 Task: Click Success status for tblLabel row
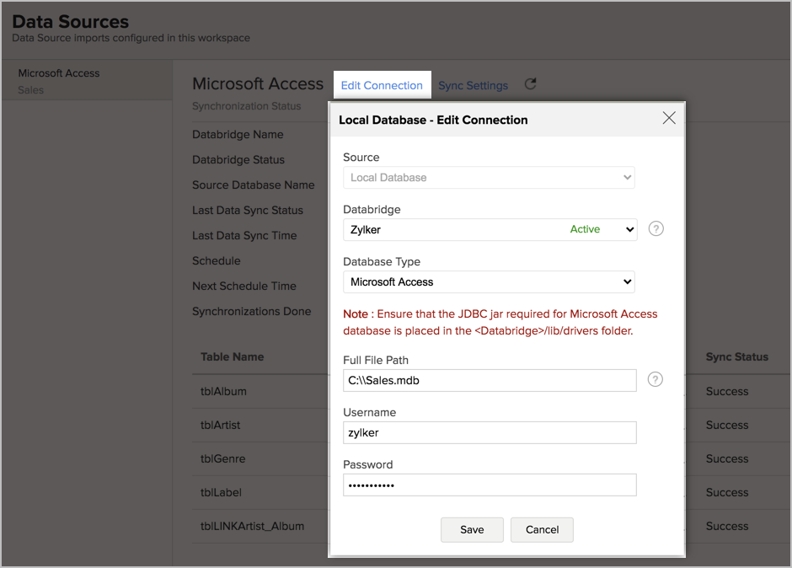(x=727, y=492)
